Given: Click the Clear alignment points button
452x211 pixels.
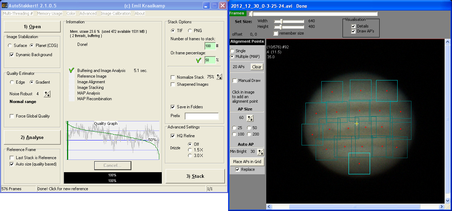Looking at the screenshot, I should tap(257, 67).
